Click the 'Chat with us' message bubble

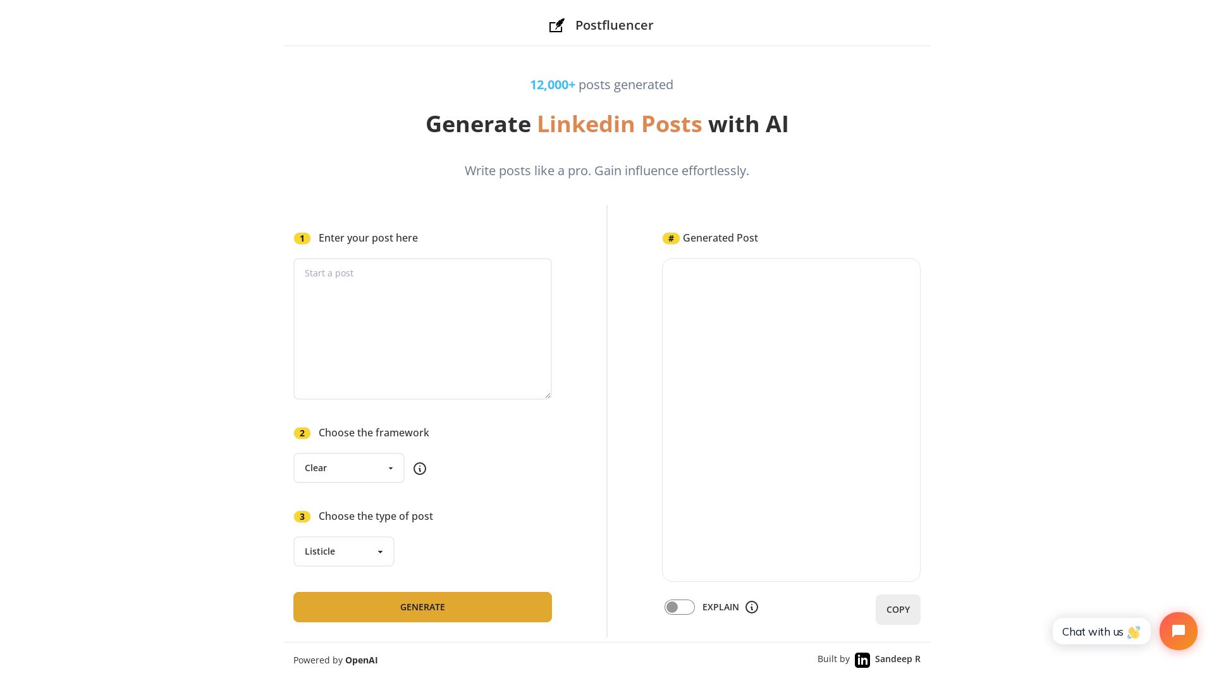click(x=1101, y=632)
